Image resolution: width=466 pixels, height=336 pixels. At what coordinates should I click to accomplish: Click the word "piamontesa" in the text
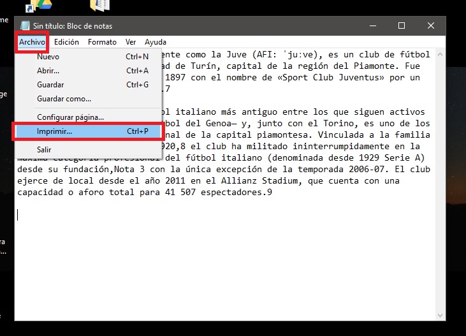point(282,135)
